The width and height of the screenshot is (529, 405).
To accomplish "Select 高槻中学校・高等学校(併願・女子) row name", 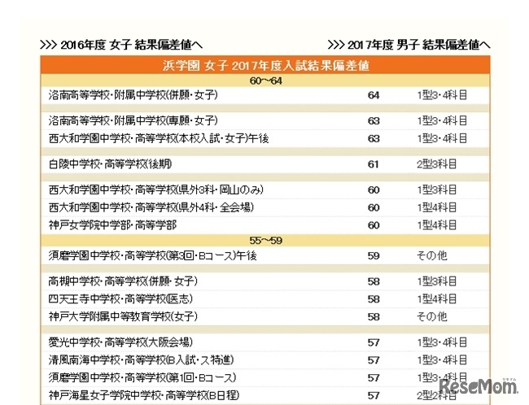I will [123, 281].
